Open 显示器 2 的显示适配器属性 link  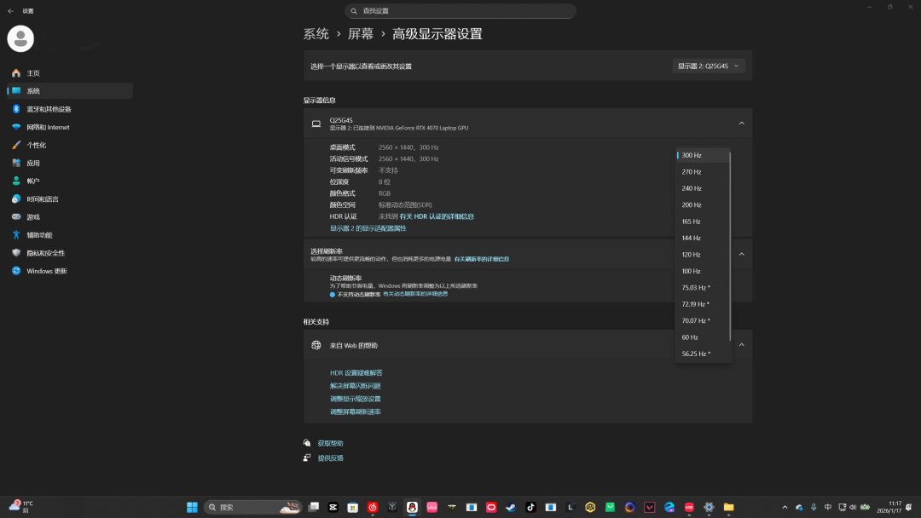coord(368,228)
